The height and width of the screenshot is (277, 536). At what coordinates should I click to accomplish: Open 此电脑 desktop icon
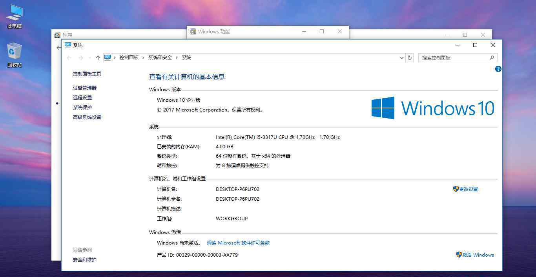pos(15,16)
